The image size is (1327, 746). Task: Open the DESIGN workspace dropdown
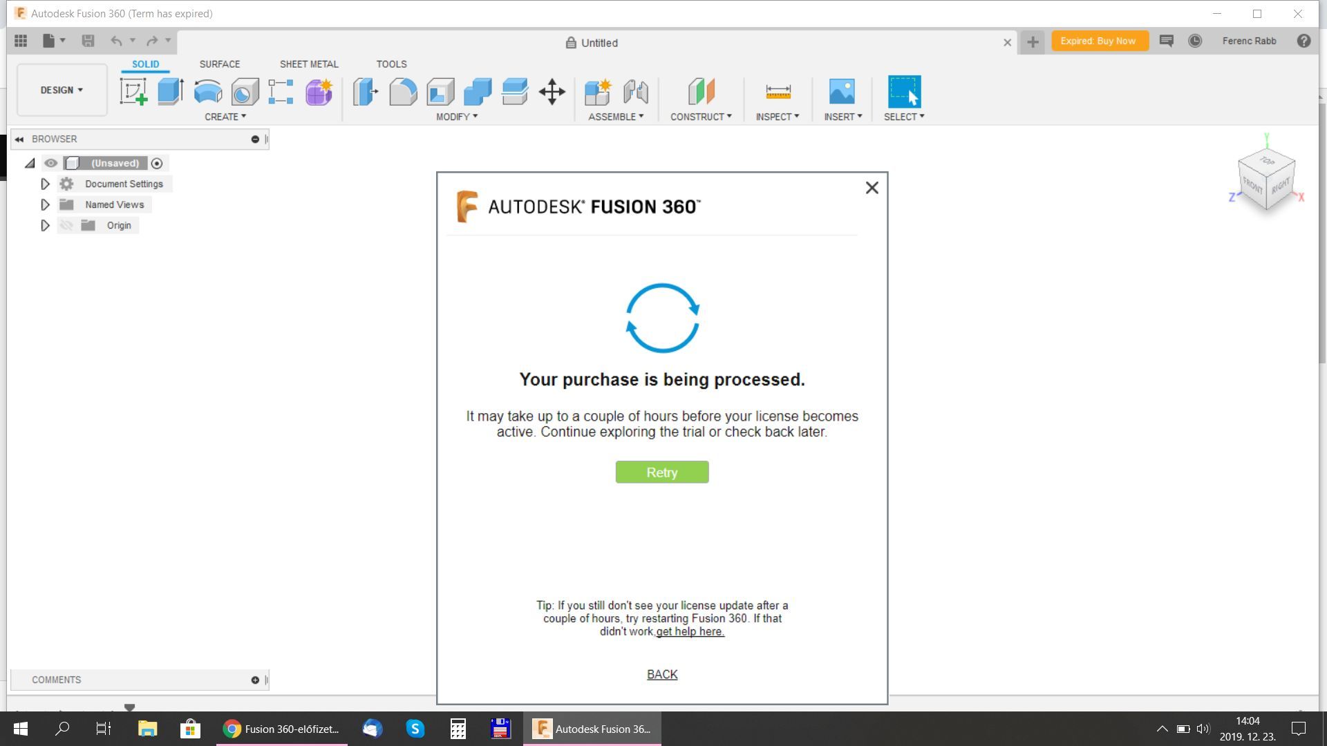pos(62,90)
